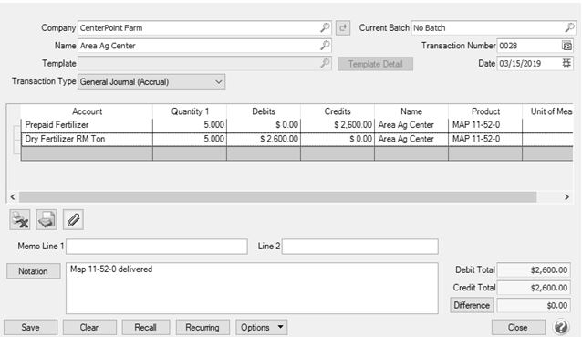Click the company refresh arrow icon
The image size is (582, 337).
tap(343, 28)
